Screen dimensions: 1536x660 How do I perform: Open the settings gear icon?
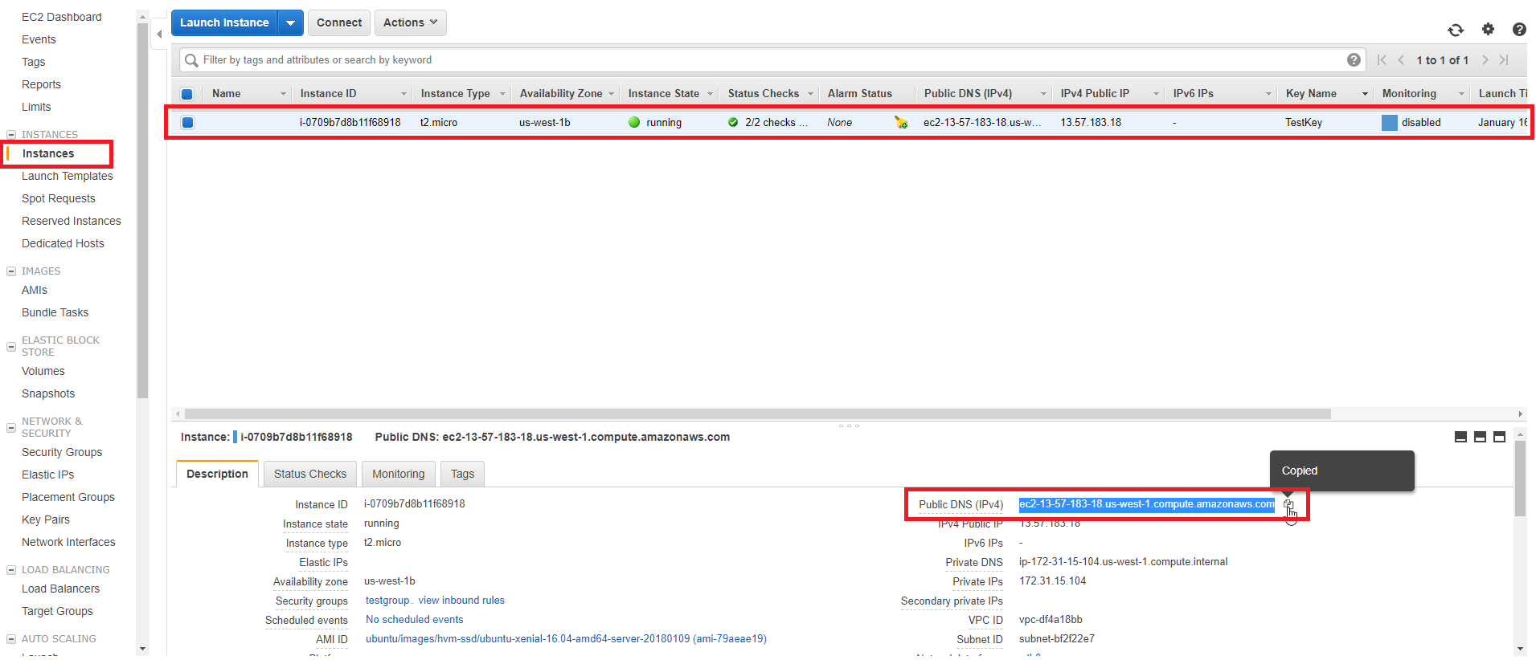pyautogui.click(x=1488, y=29)
